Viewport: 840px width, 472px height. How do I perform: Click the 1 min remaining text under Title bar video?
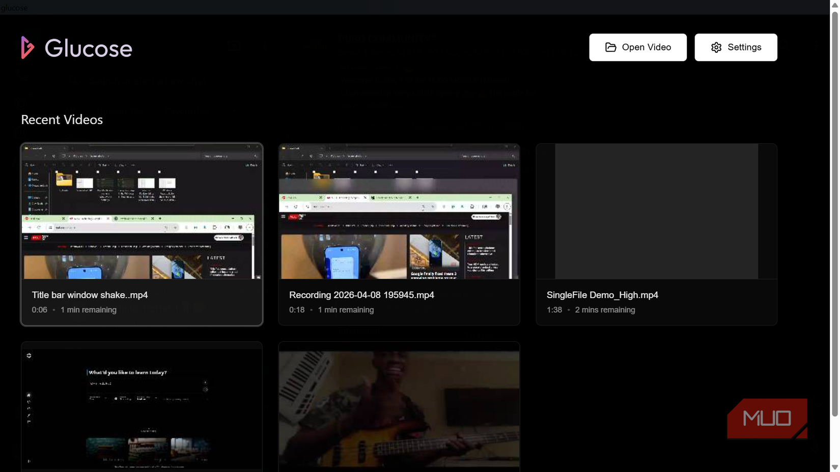(x=88, y=310)
